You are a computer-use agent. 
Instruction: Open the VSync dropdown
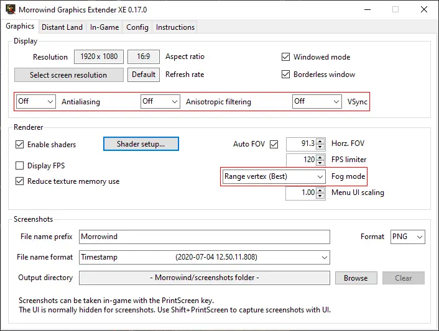tap(317, 101)
